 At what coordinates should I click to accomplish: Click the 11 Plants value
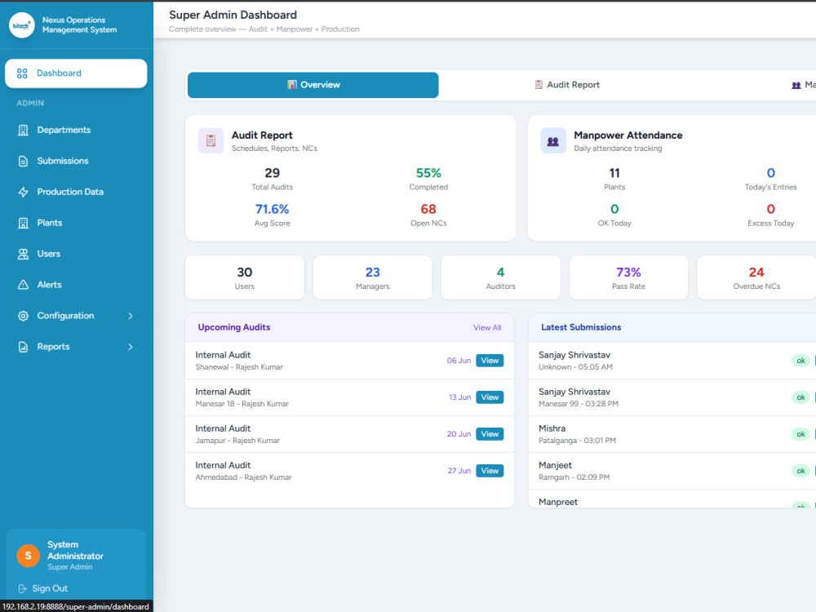click(614, 173)
